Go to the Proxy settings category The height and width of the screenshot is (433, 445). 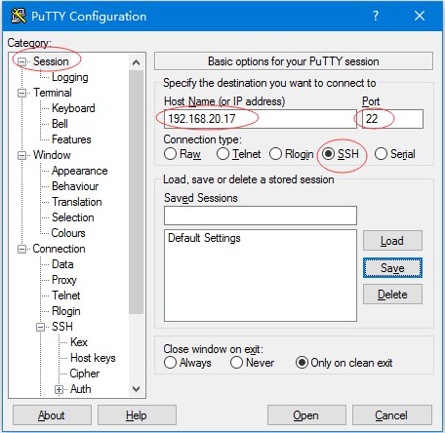(64, 280)
